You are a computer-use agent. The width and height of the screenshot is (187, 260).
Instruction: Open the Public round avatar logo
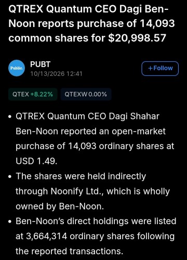tap(17, 68)
